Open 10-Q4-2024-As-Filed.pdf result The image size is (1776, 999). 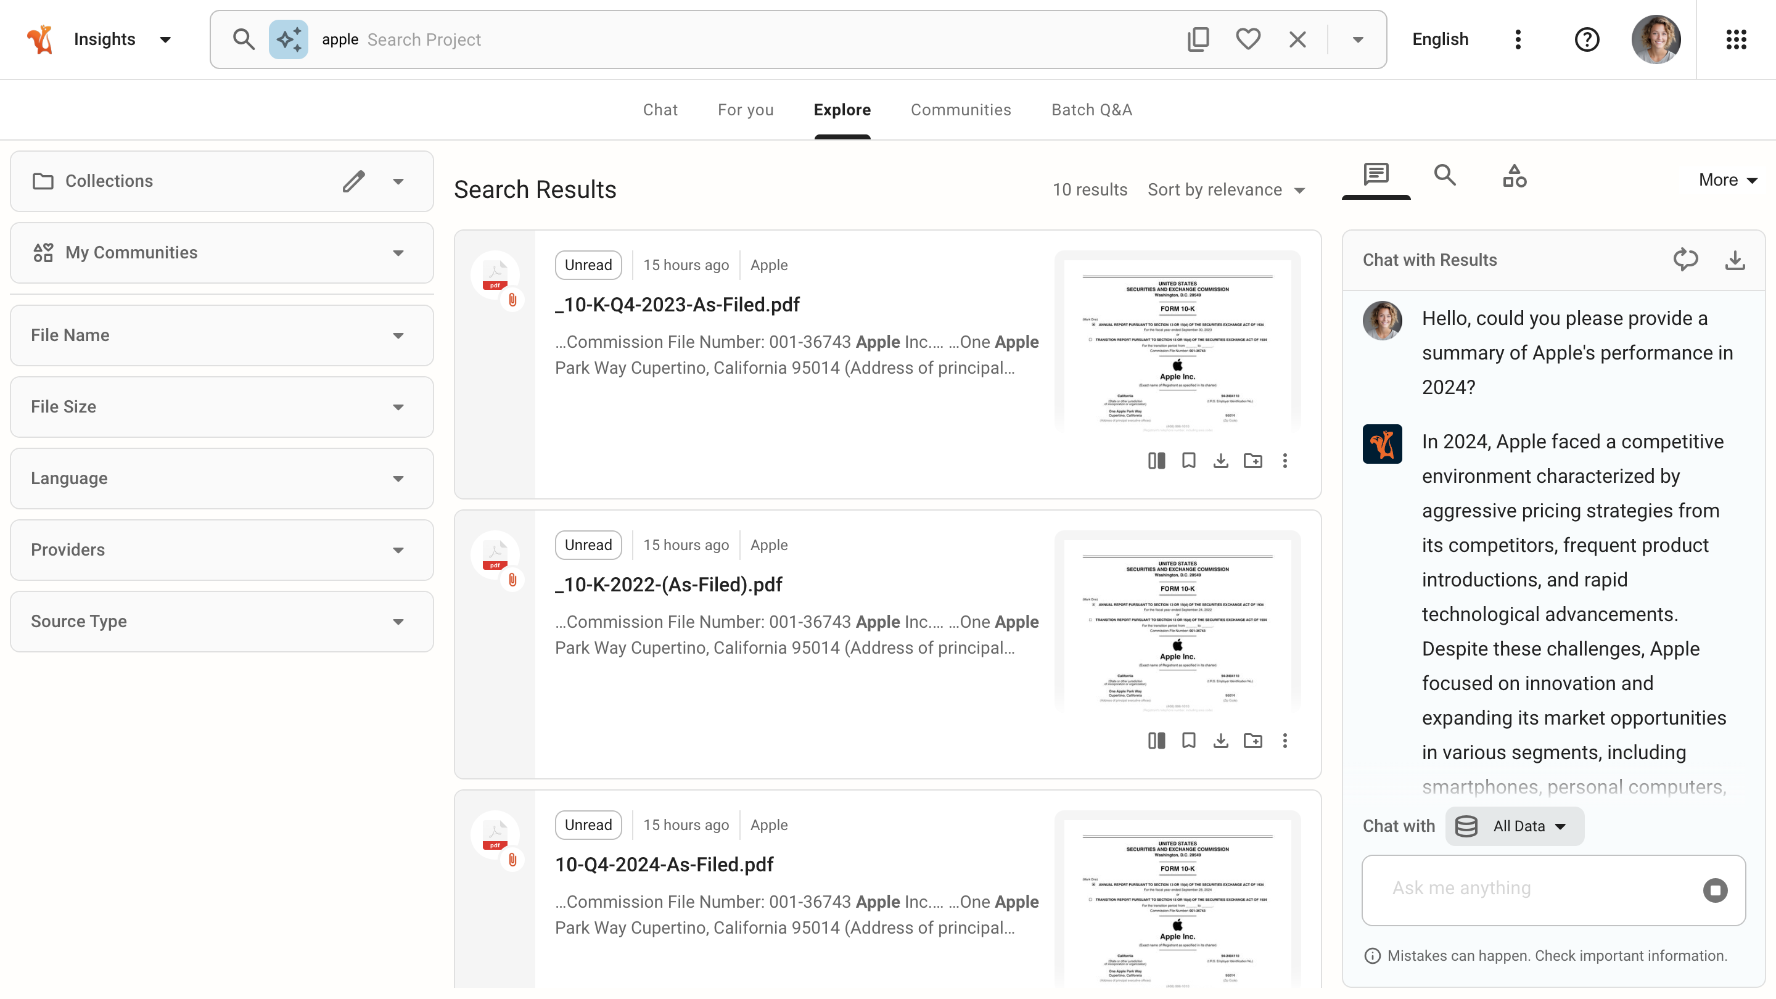tap(665, 865)
